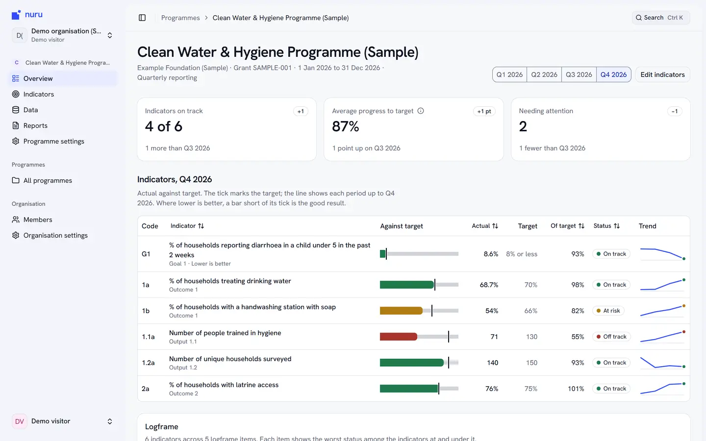Click the Needing attention card
This screenshot has height=441, width=706.
[x=601, y=129]
